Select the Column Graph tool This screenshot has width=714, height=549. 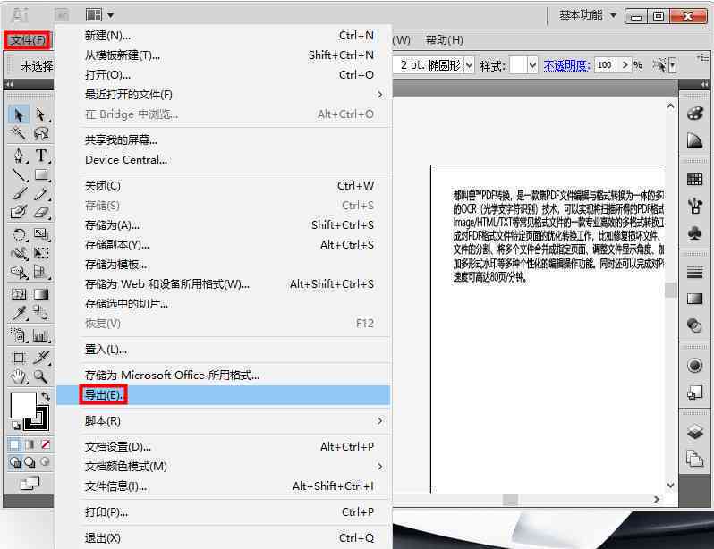click(41, 336)
